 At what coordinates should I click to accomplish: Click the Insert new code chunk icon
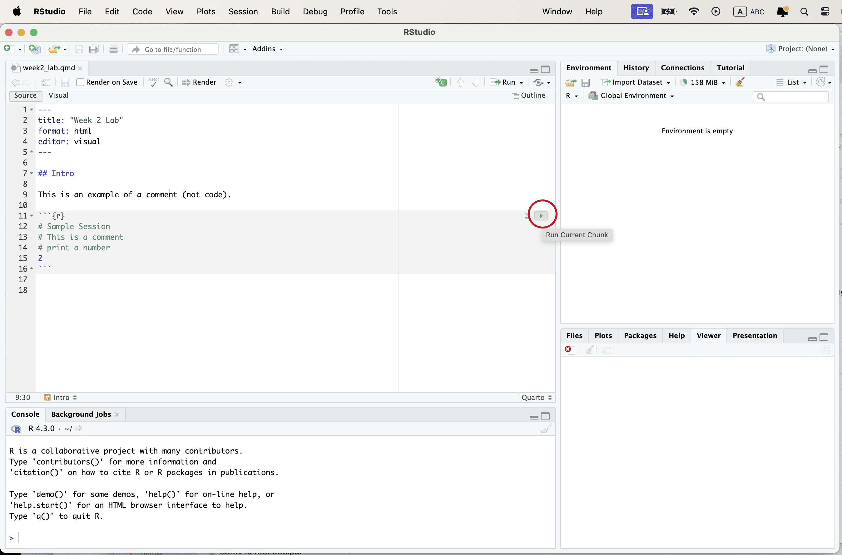point(441,82)
